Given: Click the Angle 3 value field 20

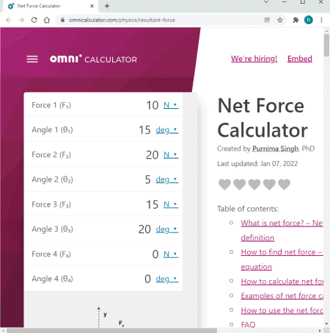Looking at the screenshot, I should pos(144,229).
